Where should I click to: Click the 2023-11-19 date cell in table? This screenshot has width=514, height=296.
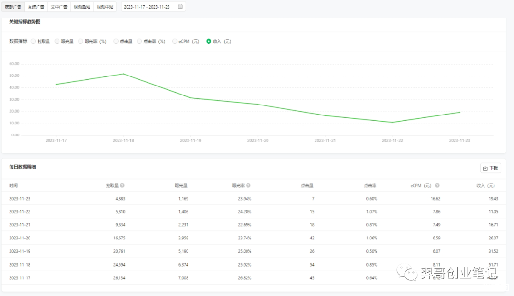tap(20, 251)
